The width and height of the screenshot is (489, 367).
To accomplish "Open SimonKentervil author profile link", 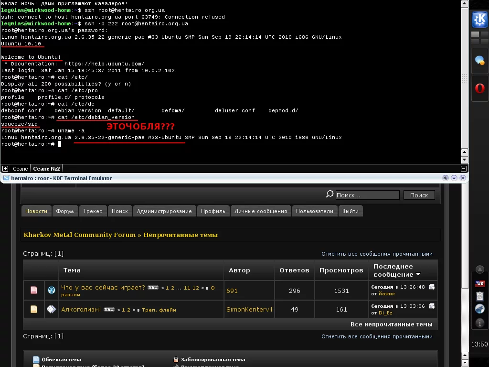I will pos(249,310).
